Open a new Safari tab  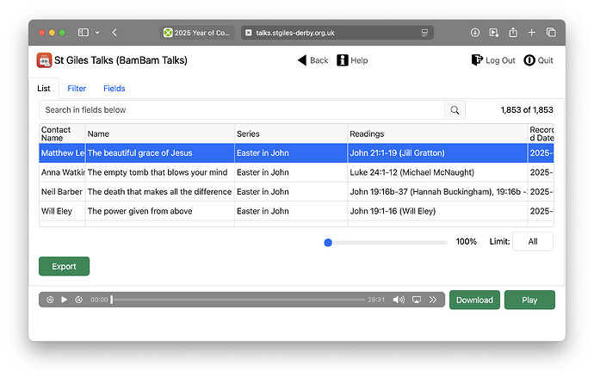pos(531,33)
